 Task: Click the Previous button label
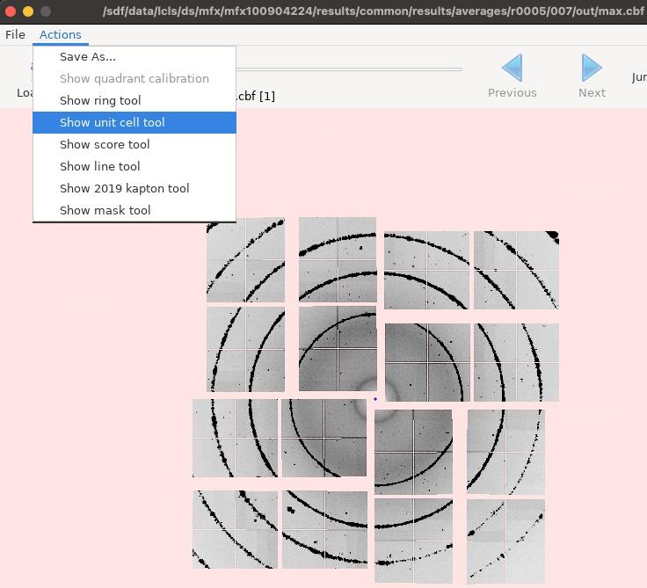(513, 93)
